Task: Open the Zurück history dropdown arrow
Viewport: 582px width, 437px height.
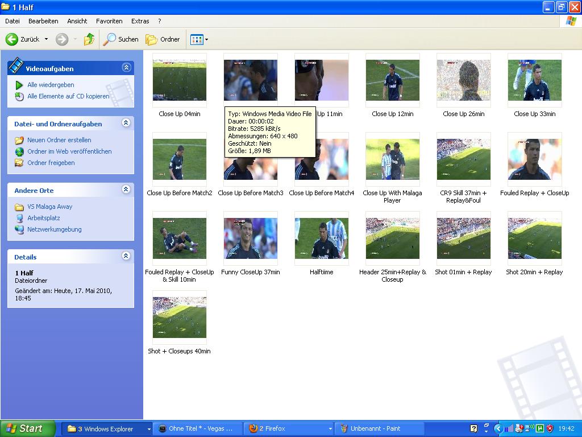Action: (47, 39)
